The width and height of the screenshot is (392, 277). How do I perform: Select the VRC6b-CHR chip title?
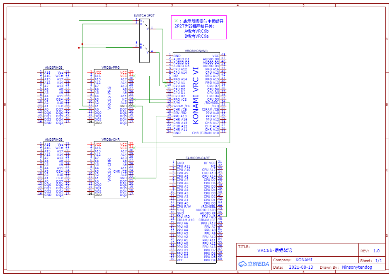(x=111, y=140)
